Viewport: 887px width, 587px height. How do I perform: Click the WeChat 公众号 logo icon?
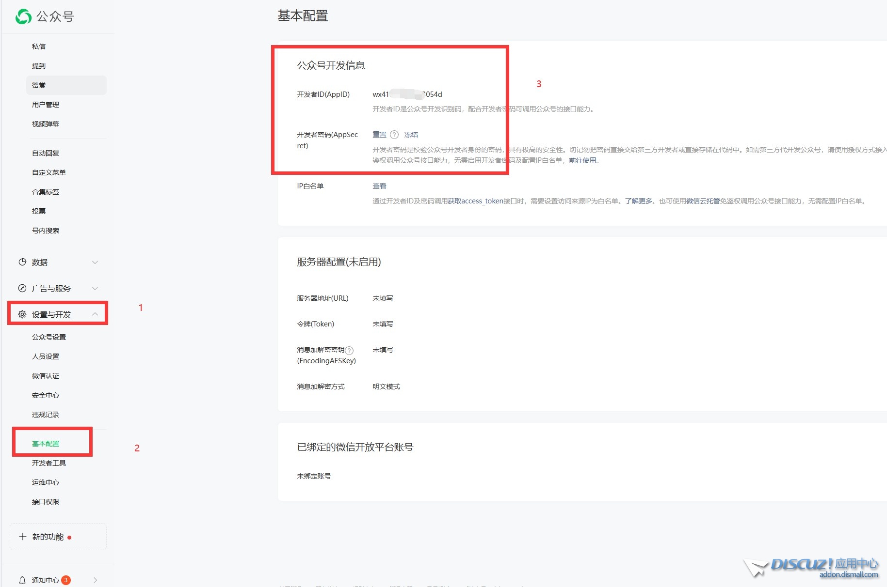(x=23, y=16)
